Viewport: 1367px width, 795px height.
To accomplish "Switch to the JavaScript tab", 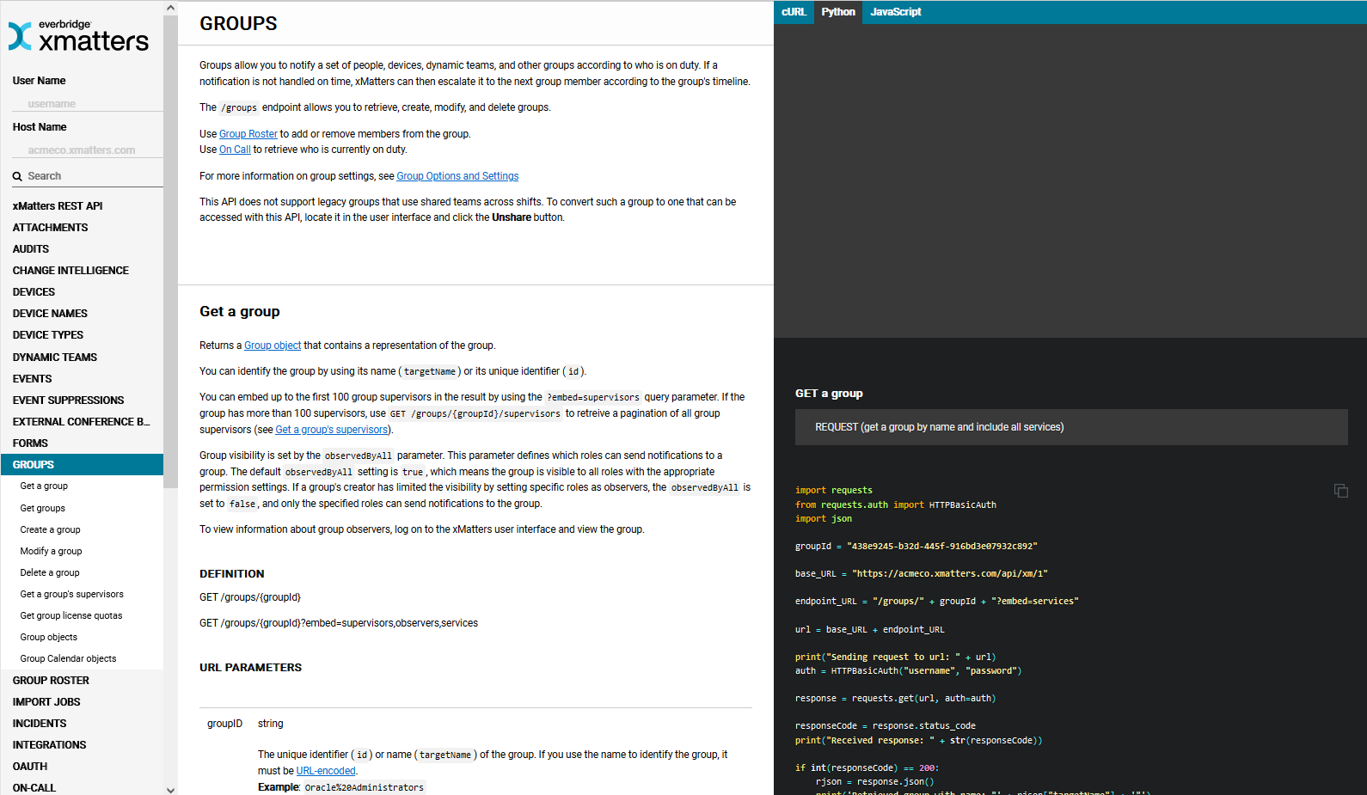I will [x=895, y=12].
